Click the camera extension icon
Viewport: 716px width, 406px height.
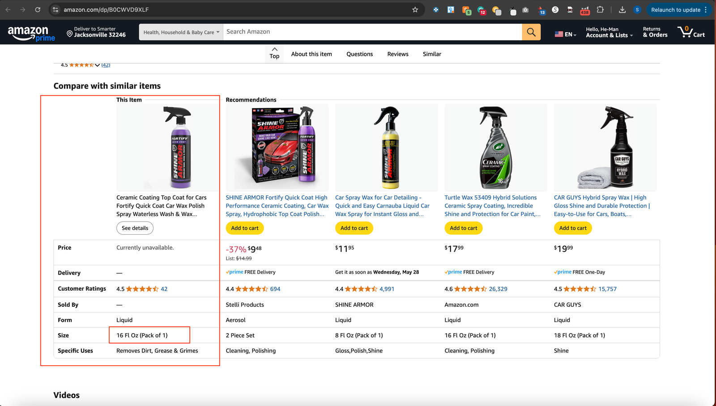click(525, 10)
